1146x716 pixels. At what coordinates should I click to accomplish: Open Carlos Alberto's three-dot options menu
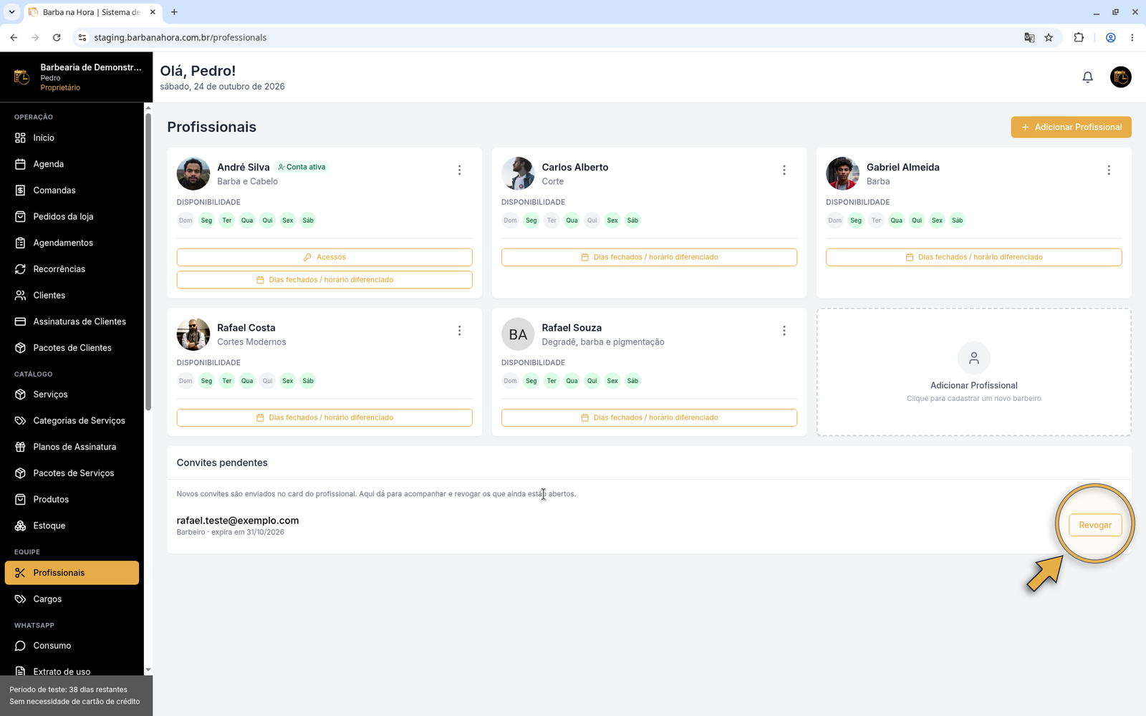pyautogui.click(x=784, y=170)
